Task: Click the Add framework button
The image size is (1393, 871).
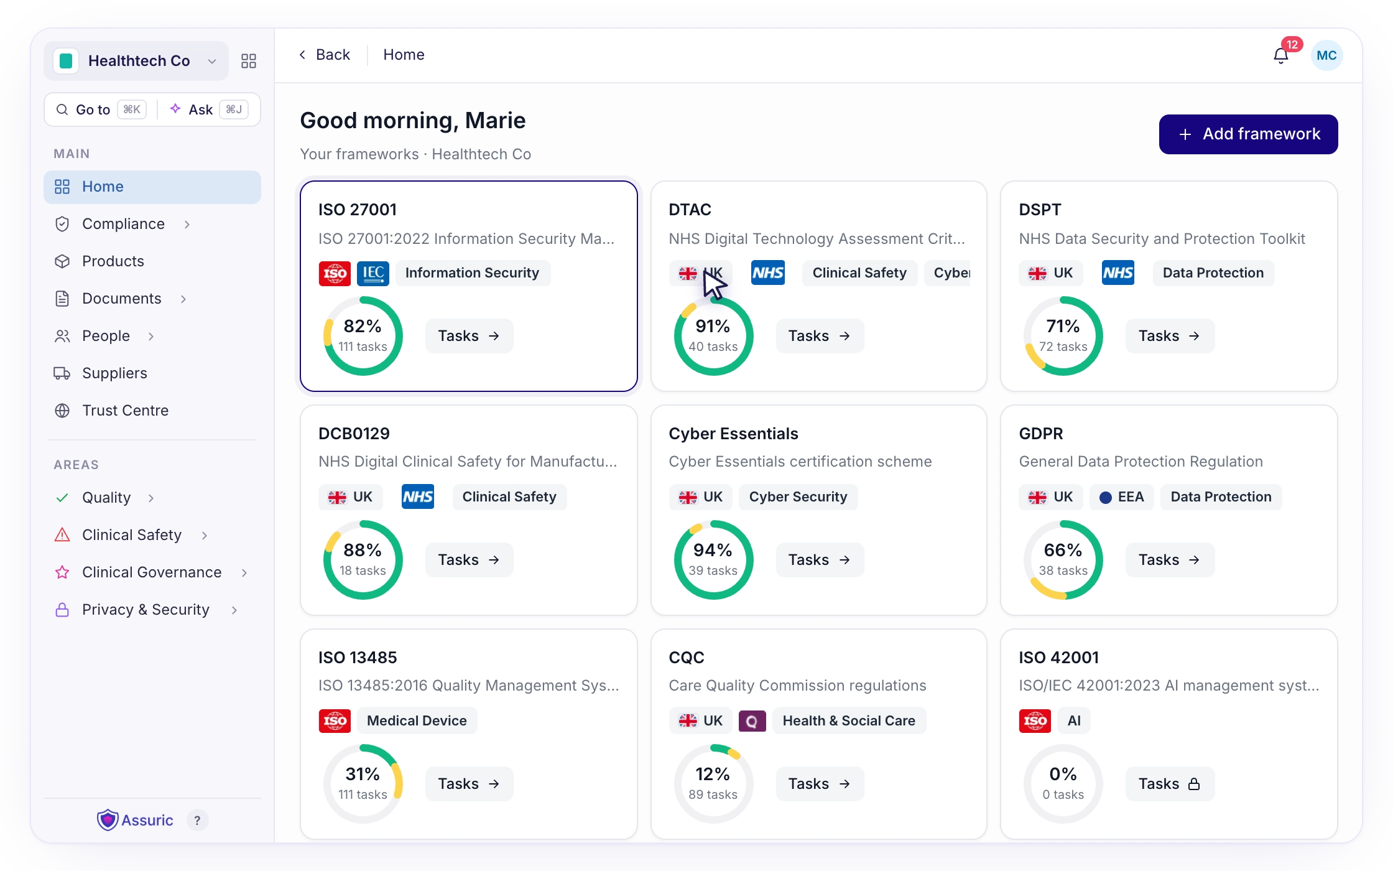Action: pos(1248,134)
